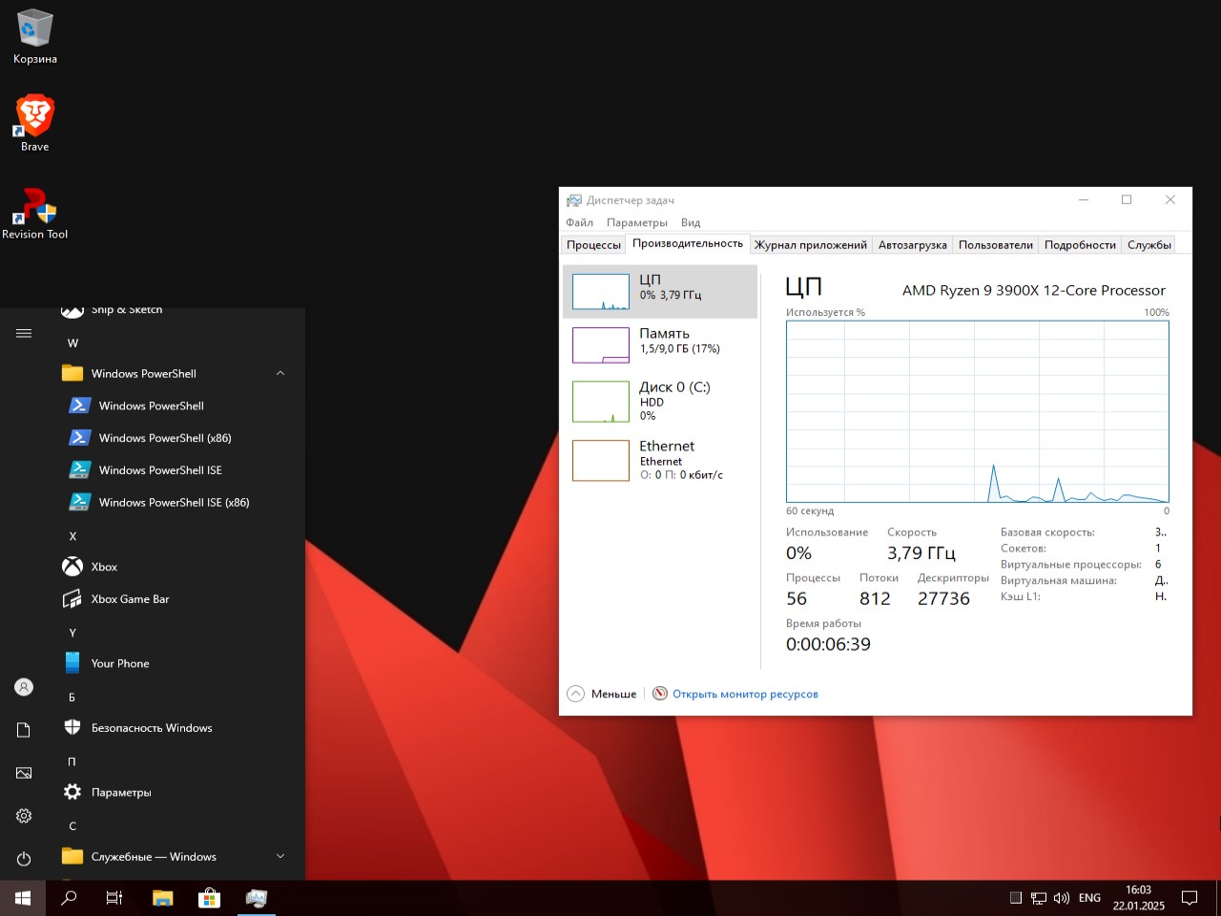This screenshot has width=1221, height=916.
Task: Select the Диск 0 (C:) performance item
Action: click(x=660, y=402)
